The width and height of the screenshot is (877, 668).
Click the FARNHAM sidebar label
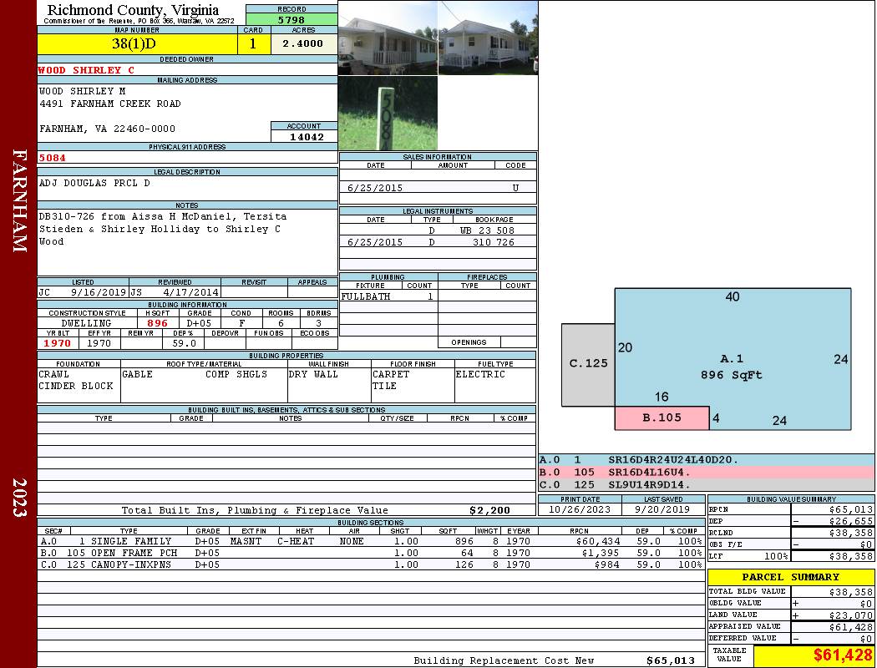[19, 200]
